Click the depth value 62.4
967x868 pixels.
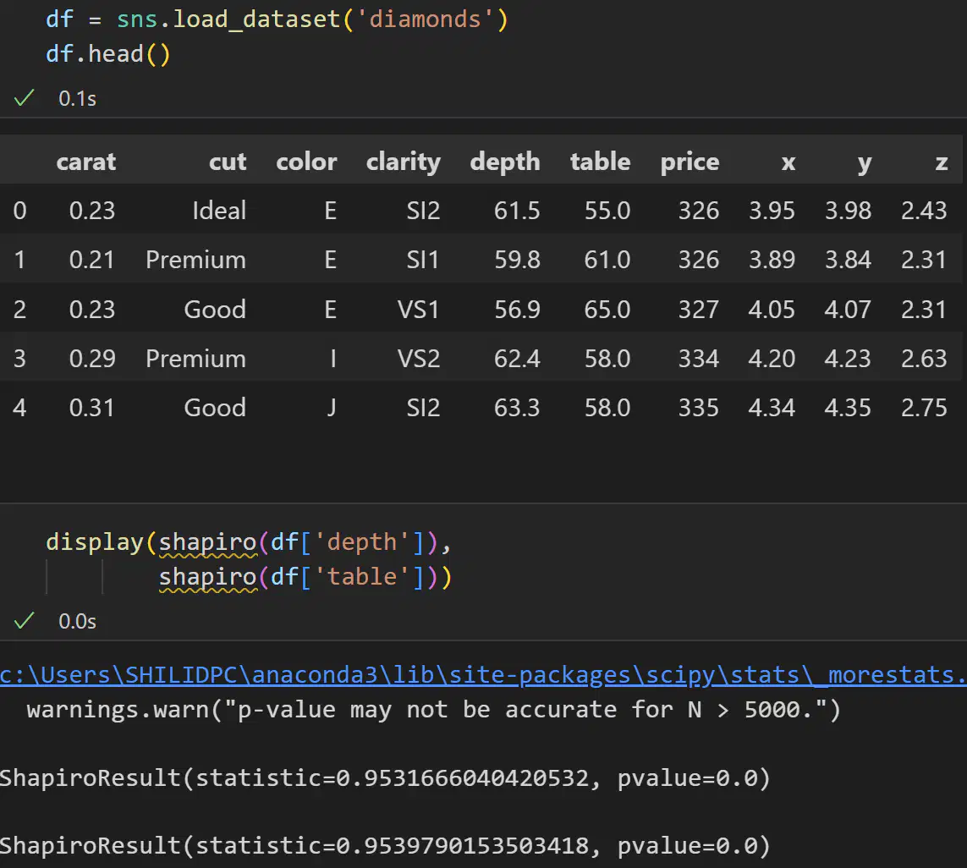coord(517,359)
